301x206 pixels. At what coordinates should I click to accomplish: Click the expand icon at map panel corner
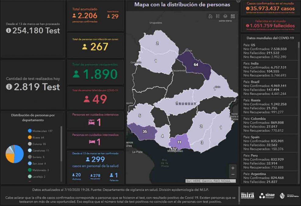coord(238,2)
